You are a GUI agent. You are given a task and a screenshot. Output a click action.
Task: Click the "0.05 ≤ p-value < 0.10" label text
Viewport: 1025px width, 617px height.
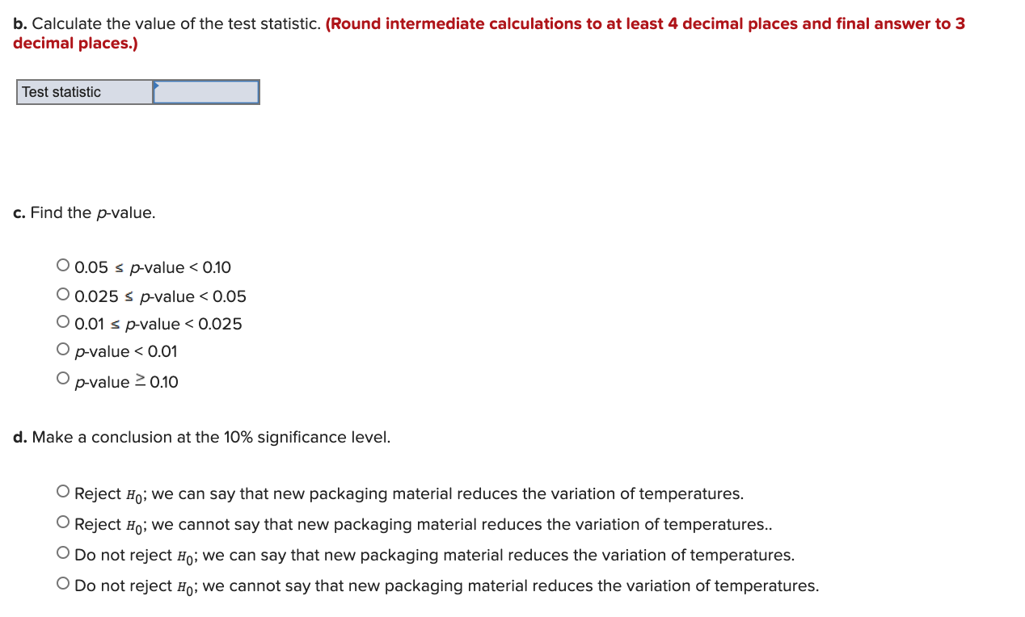point(152,267)
